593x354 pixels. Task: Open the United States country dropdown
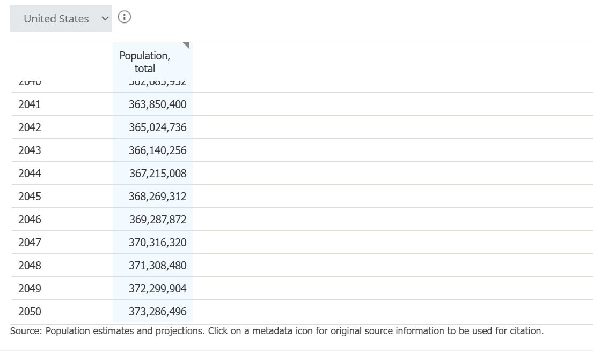coord(61,19)
